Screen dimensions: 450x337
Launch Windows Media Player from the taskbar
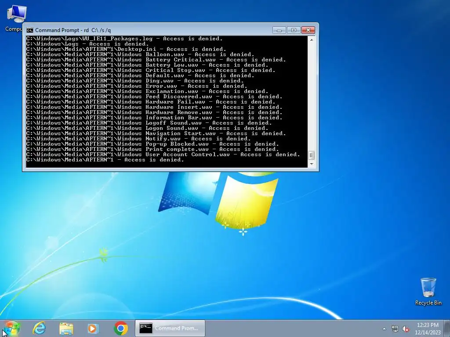[x=93, y=328]
